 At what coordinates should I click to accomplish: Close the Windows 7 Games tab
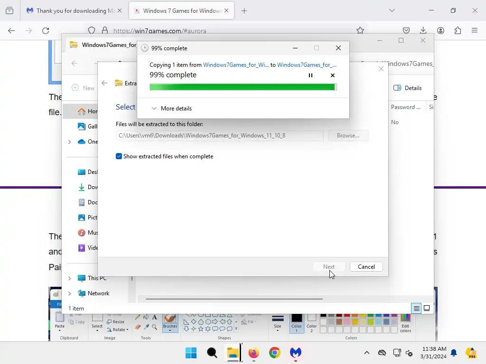tap(226, 11)
